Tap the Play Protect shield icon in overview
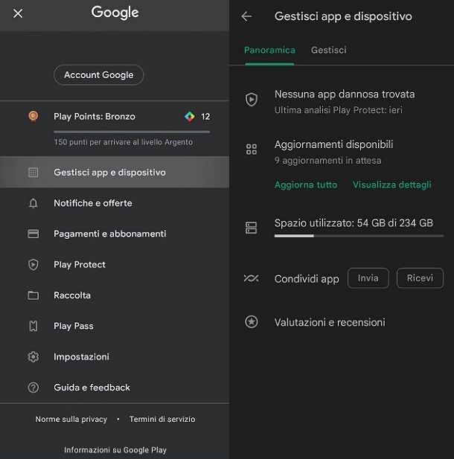 [x=252, y=100]
